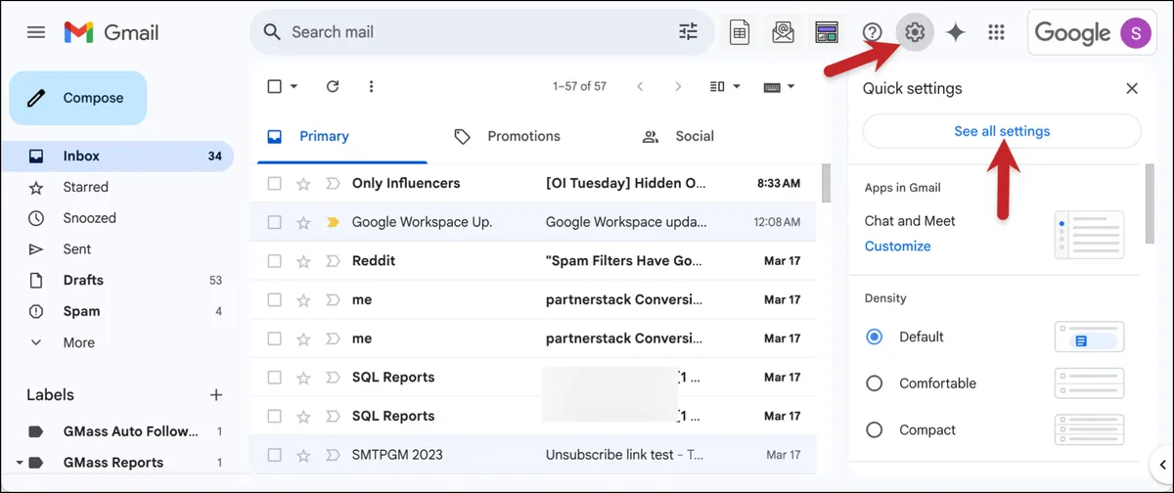This screenshot has width=1174, height=493.
Task: Open the Support help icon
Action: pyautogui.click(x=872, y=32)
